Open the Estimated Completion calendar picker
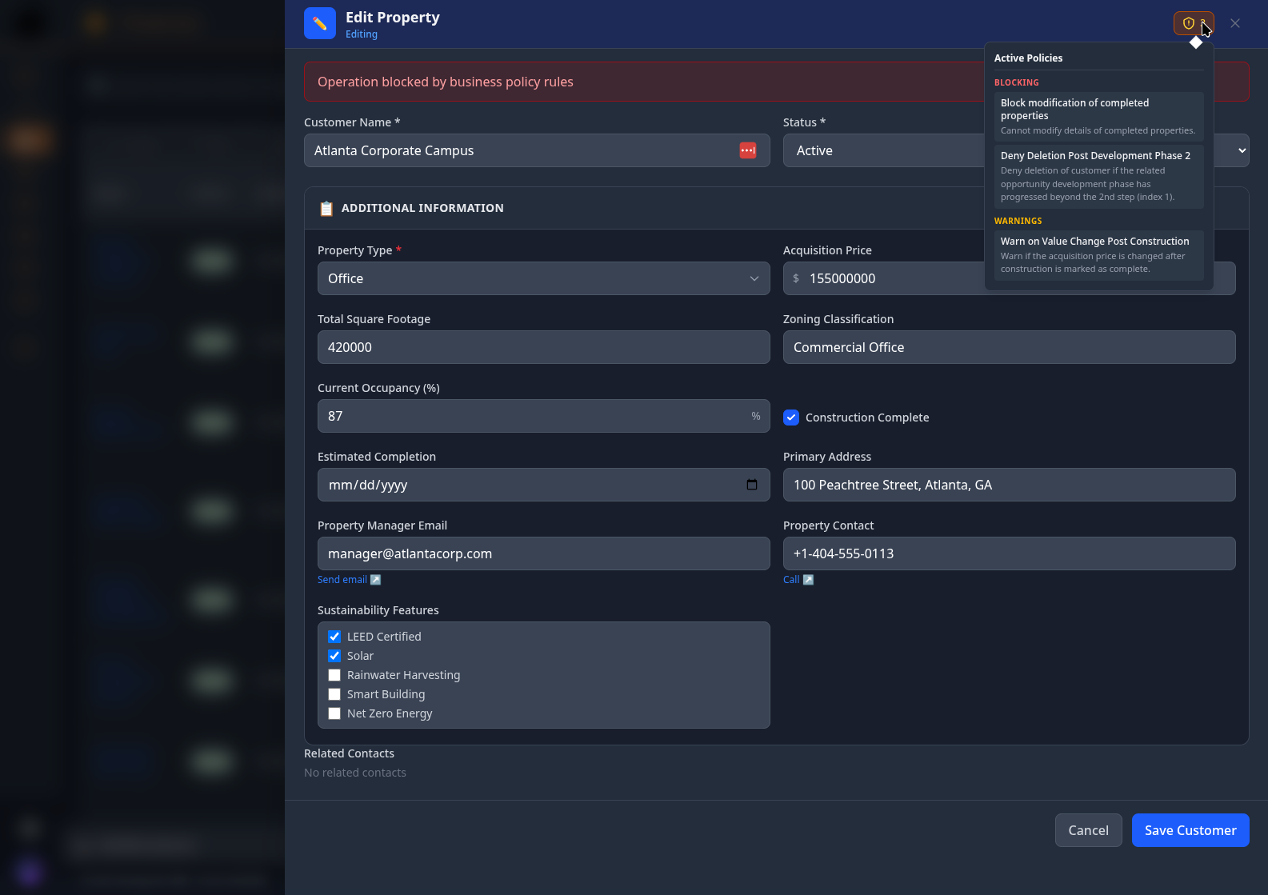The height and width of the screenshot is (895, 1268). (x=751, y=485)
